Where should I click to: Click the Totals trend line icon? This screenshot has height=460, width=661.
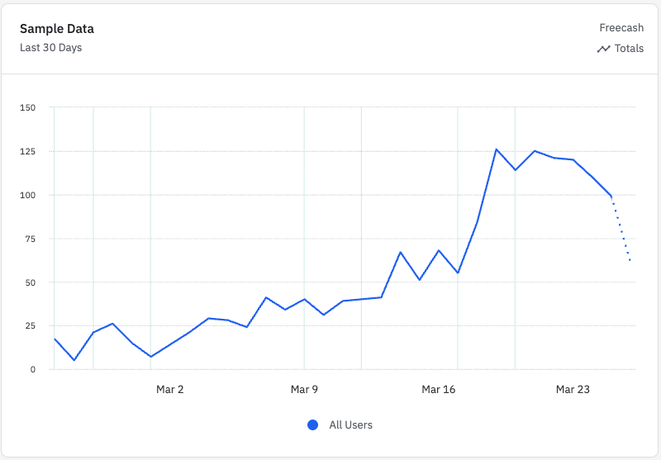click(x=603, y=49)
